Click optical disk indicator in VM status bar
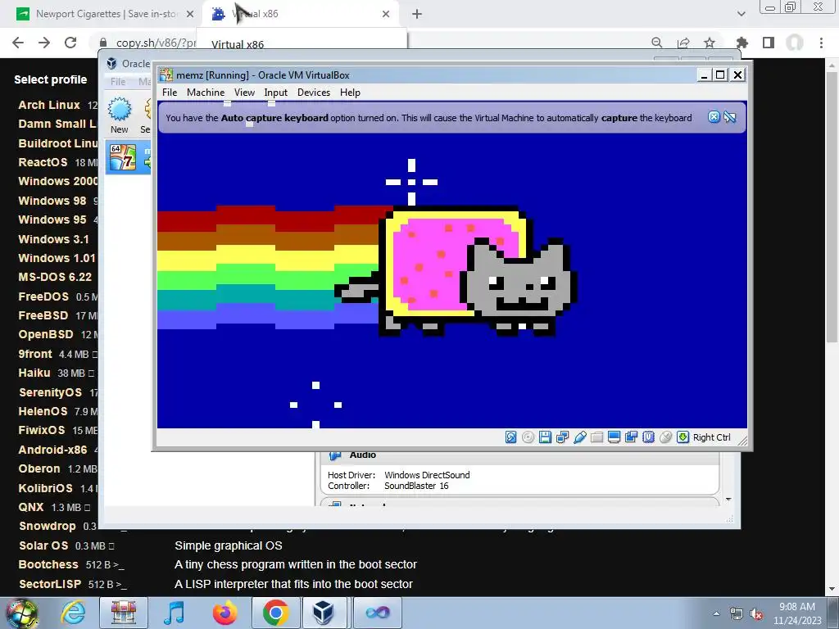The image size is (839, 629). (x=528, y=437)
